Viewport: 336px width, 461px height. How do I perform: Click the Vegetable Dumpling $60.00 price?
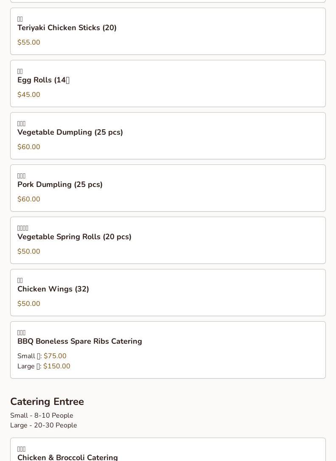coord(29,147)
